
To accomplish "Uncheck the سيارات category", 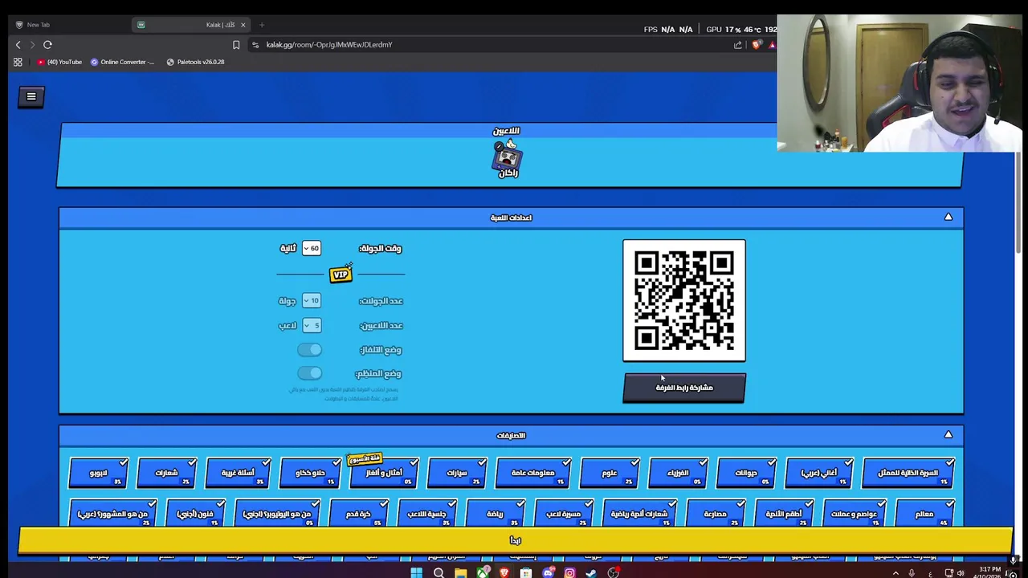I will click(457, 473).
